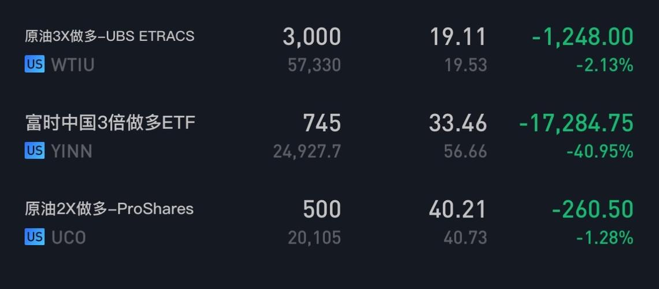This screenshot has width=659, height=289.
Task: Click the US market badge beside WTIU
Action: click(35, 64)
